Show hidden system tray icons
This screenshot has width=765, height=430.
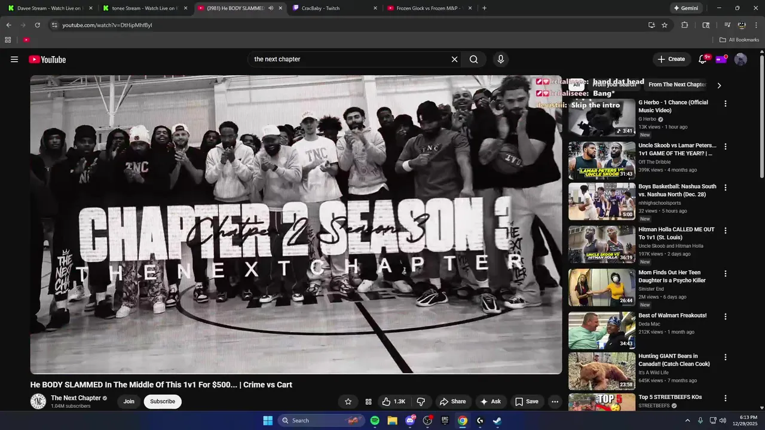pyautogui.click(x=687, y=420)
